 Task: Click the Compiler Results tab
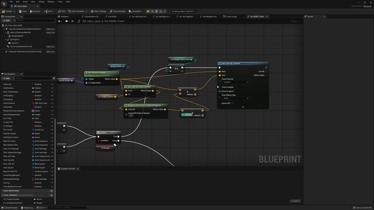pos(68,169)
